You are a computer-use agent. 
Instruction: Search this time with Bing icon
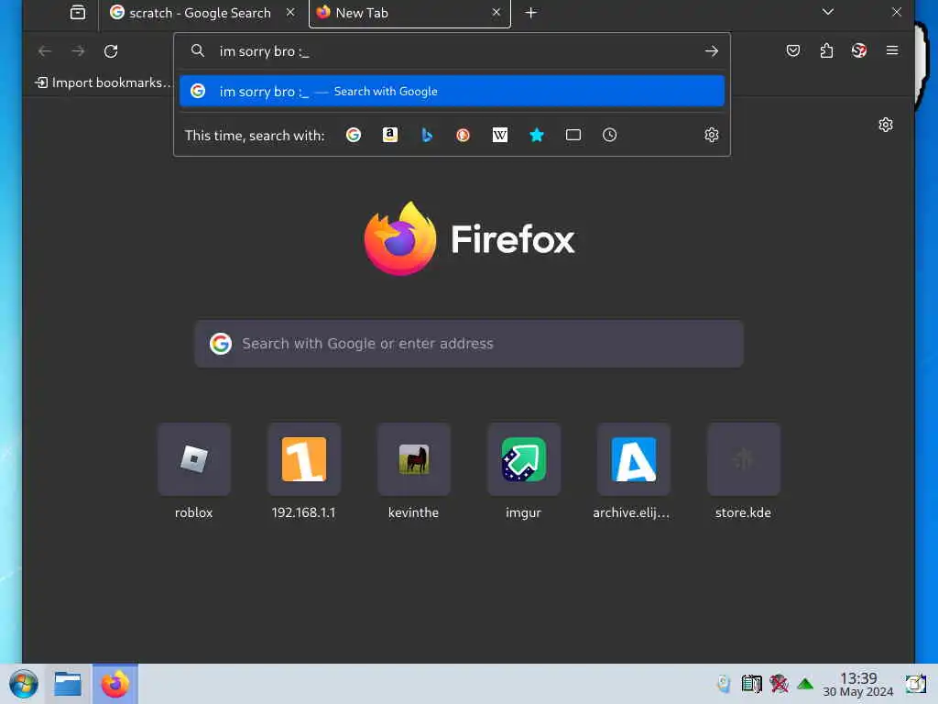(x=427, y=136)
